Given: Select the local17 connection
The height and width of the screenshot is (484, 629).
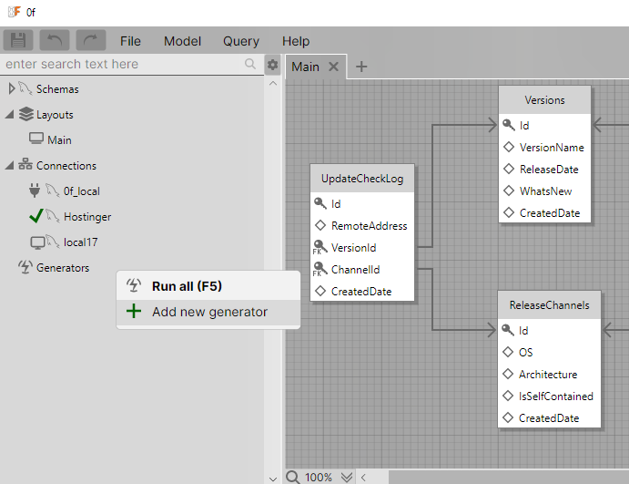Looking at the screenshot, I should coord(81,242).
